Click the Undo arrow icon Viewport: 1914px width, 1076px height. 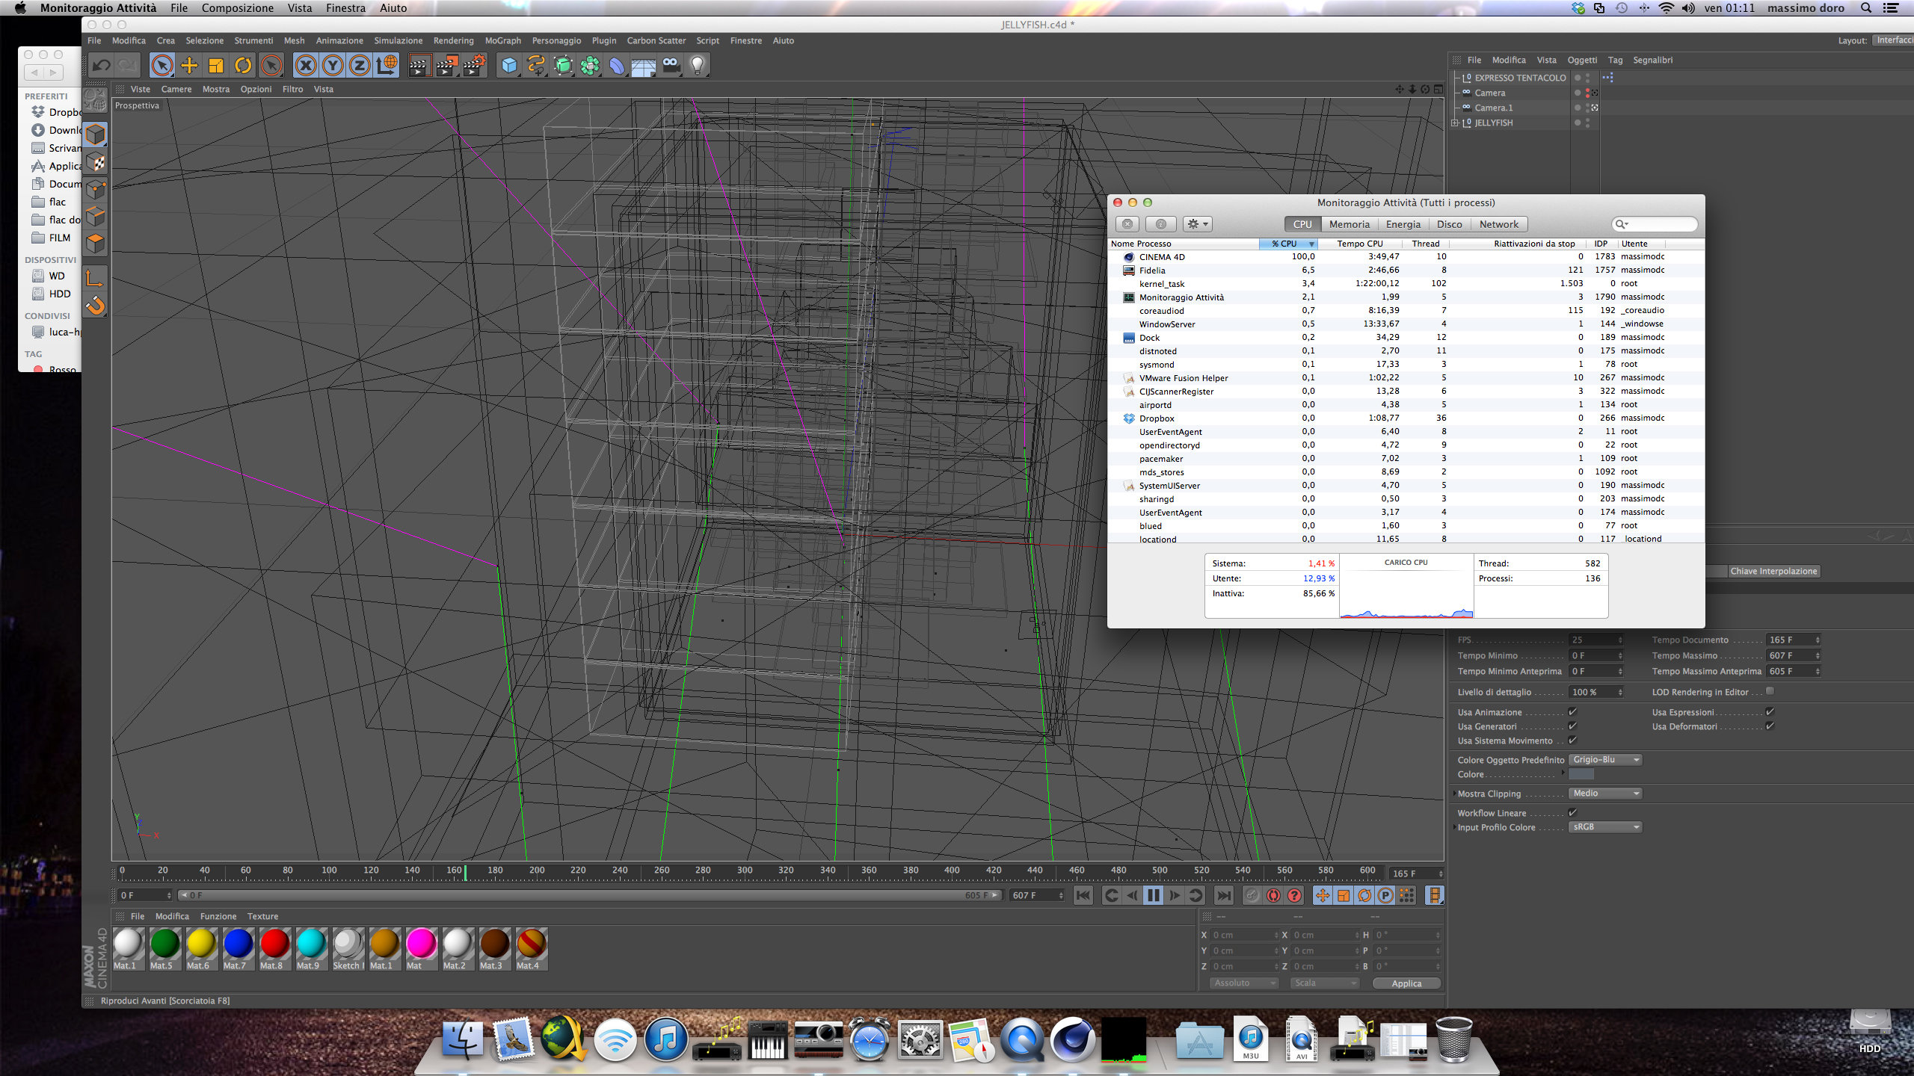click(102, 66)
